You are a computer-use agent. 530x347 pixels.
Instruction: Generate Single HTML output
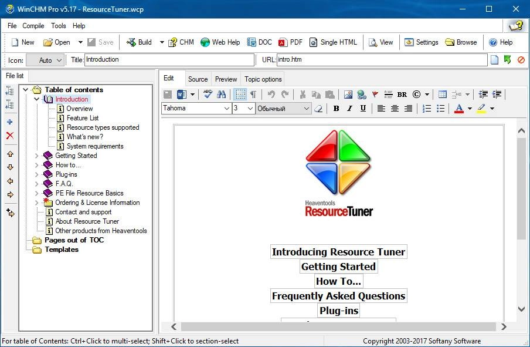point(333,42)
